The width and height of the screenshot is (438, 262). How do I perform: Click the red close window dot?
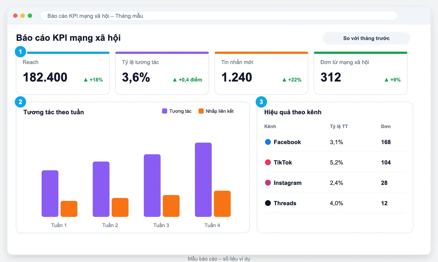click(x=15, y=16)
